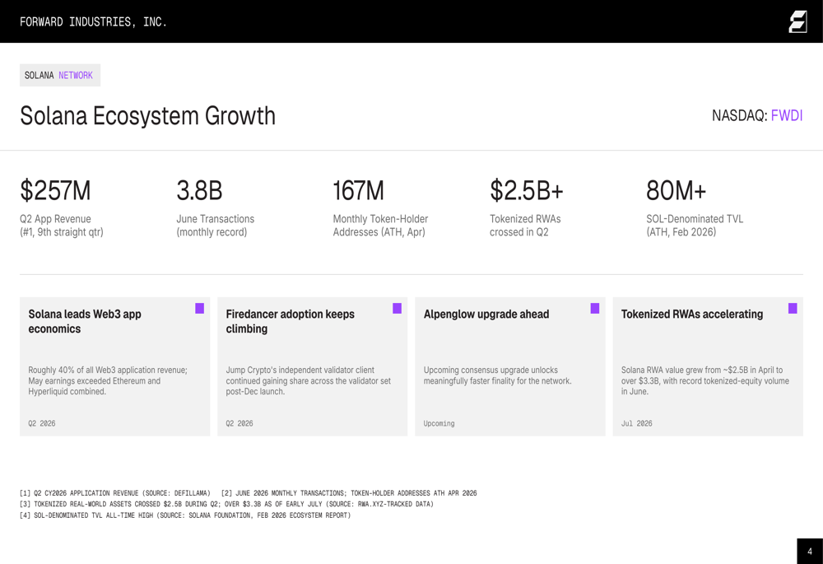823x564 pixels.
Task: Click the purple square on Alpenglow upgrade card
Action: click(595, 308)
